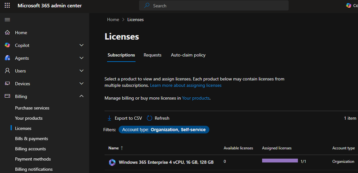Click the assigned licenses usage bar
Viewport: 358px width, 173px height.
coord(280,161)
